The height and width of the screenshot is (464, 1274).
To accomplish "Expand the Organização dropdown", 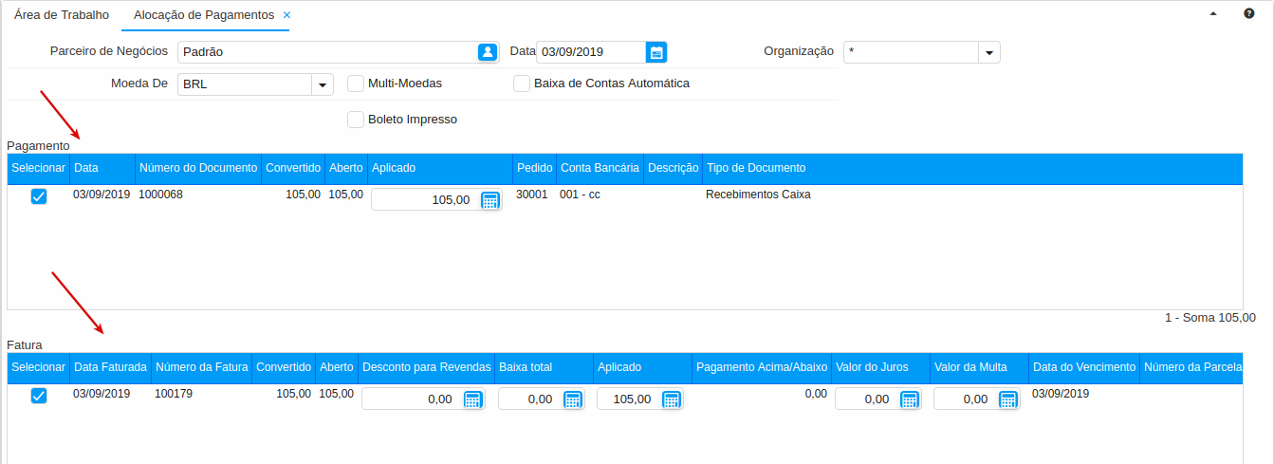I will coord(989,53).
